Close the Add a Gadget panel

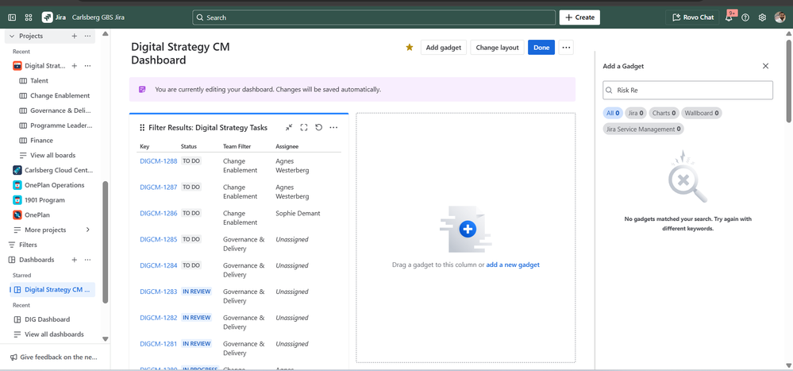click(x=765, y=66)
